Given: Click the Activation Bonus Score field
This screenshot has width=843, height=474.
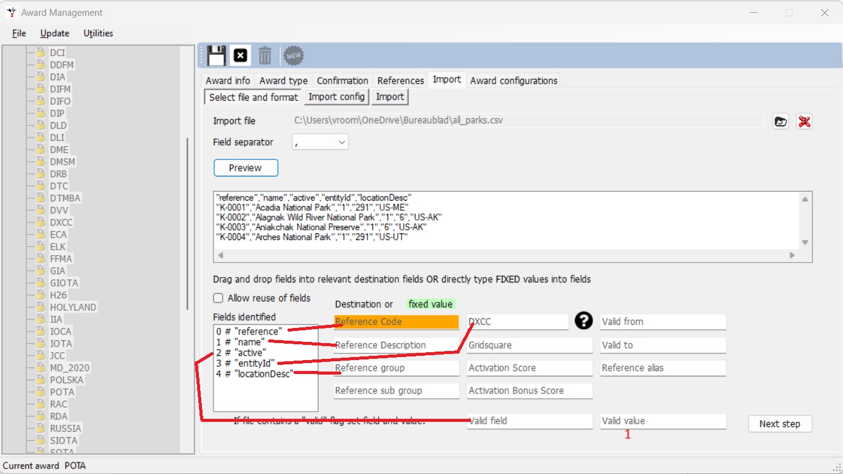Looking at the screenshot, I should pos(530,391).
